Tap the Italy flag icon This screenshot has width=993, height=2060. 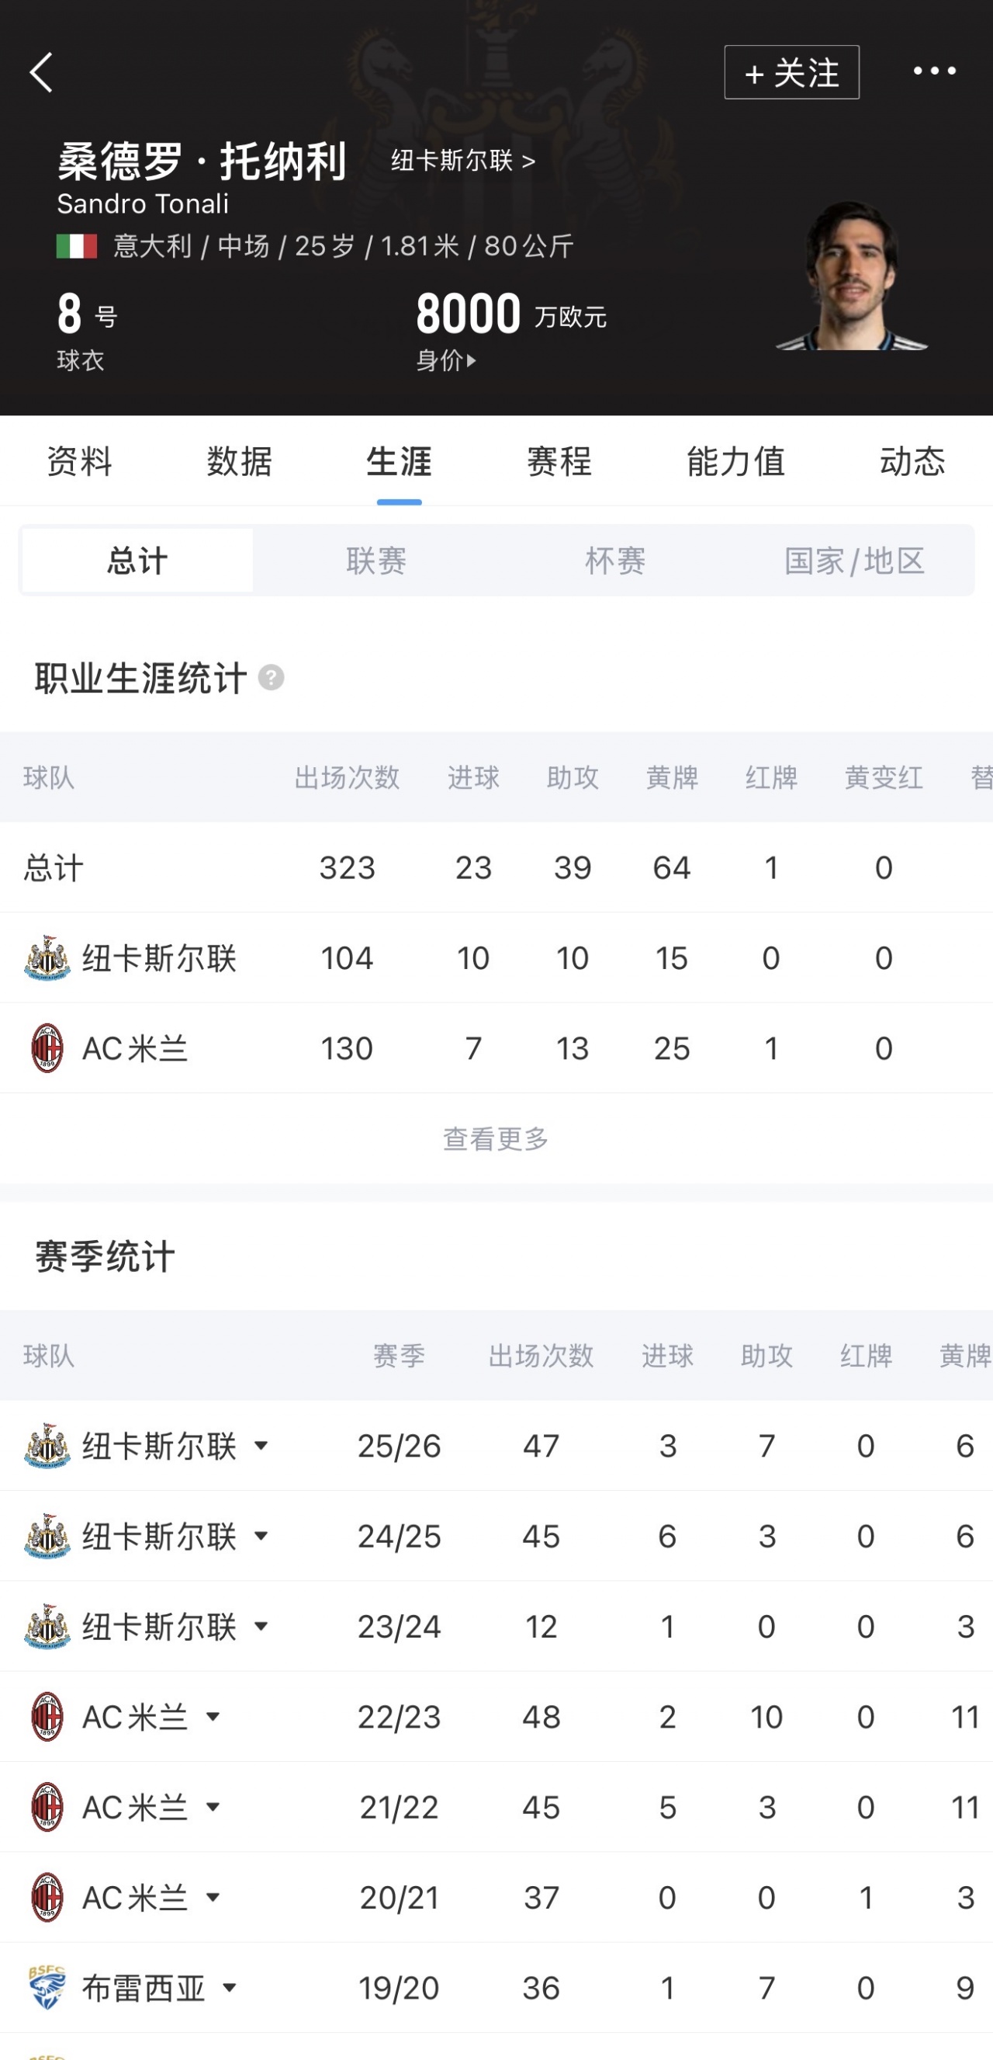pos(77,246)
